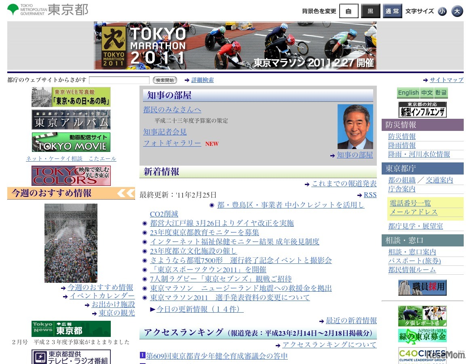The height and width of the screenshot is (364, 471).
Task: Switch site language to Korean (한글)
Action: click(x=441, y=93)
